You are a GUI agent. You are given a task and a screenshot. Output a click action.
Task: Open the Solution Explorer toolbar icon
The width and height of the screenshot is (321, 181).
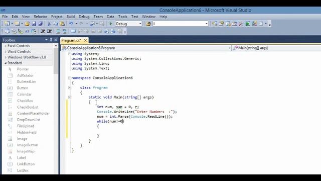click(215, 24)
